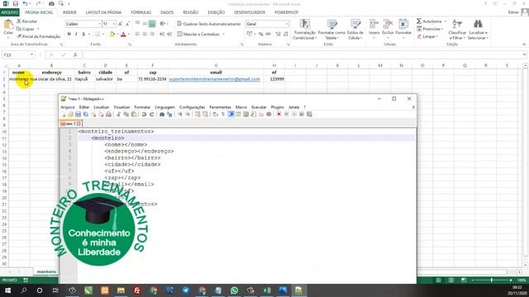Click the Colar paste icon in Excel
The width and height of the screenshot is (529, 297).
click(x=8, y=25)
